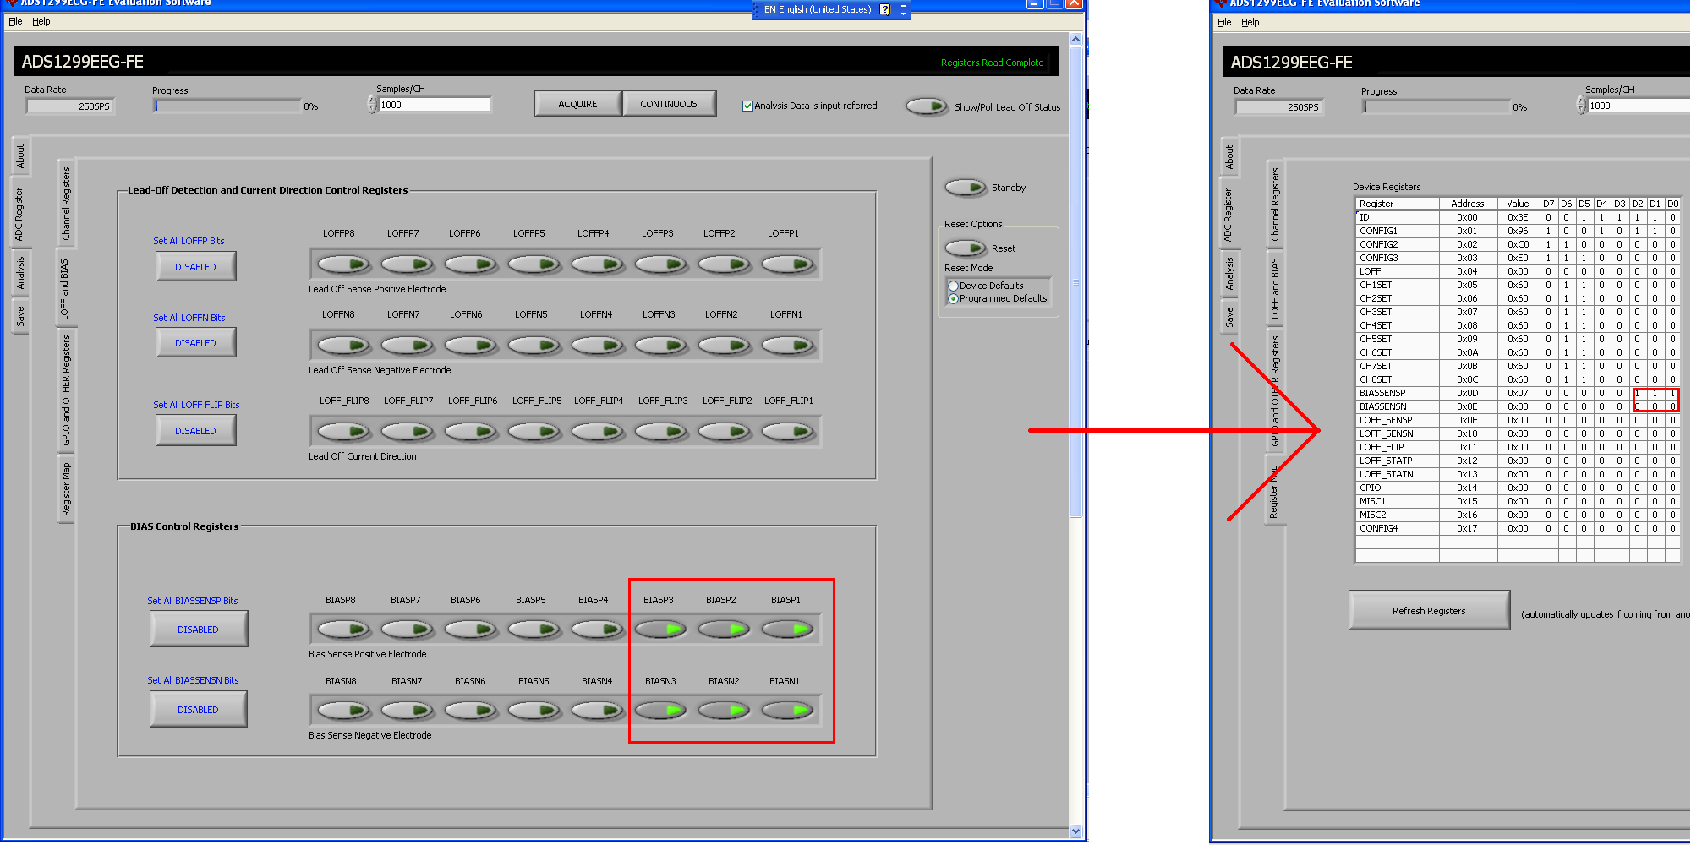1691x845 pixels.
Task: Switch to the Analysis tab in the left window
Action: pos(20,272)
